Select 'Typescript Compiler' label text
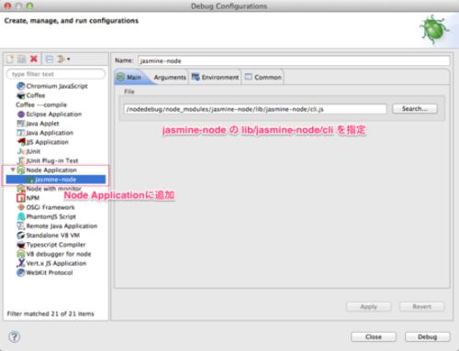Viewport: 459px width, 351px height. click(56, 245)
